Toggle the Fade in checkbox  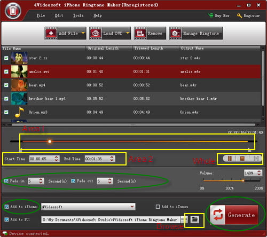point(6,181)
